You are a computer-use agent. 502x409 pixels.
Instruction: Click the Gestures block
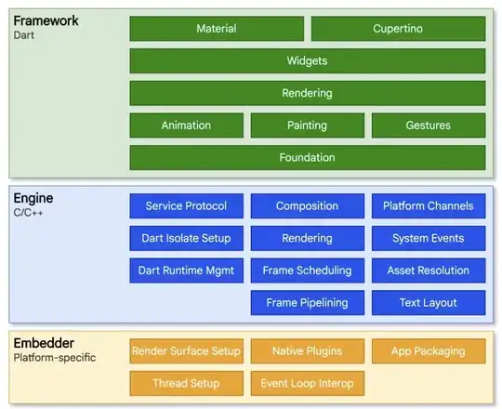429,125
